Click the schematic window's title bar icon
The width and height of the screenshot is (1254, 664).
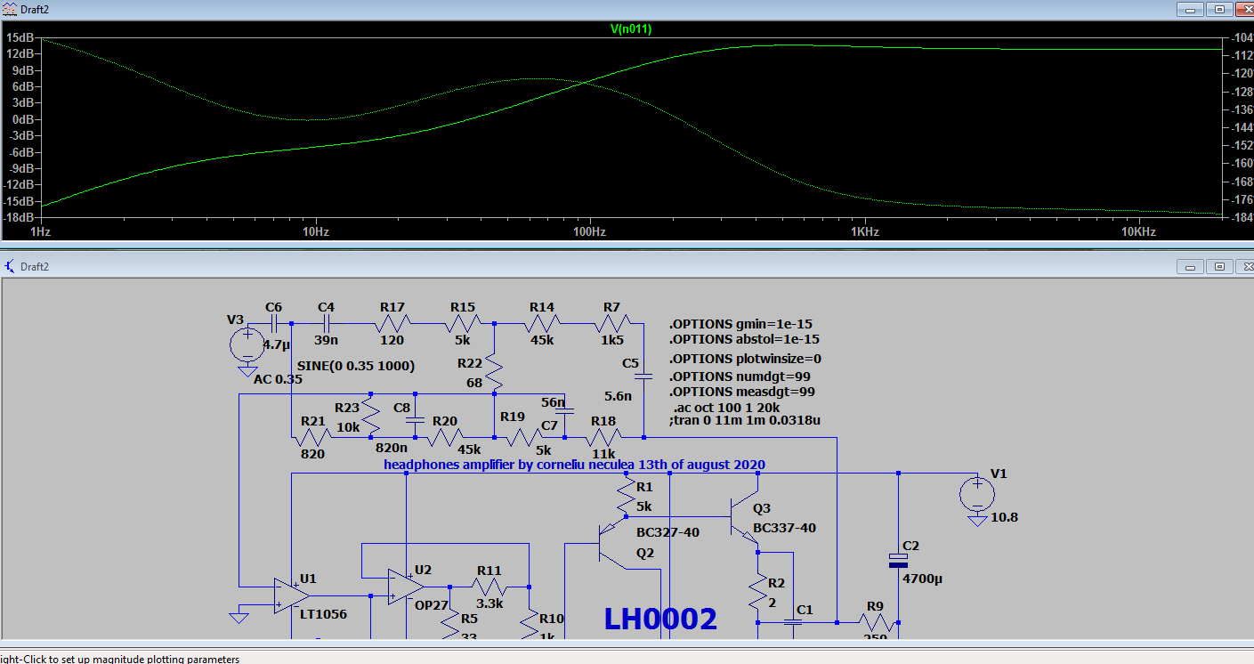9,266
